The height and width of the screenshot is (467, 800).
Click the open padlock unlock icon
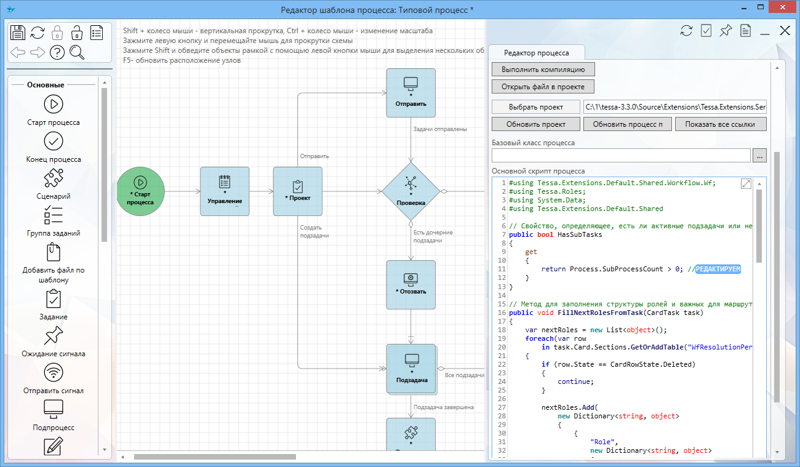point(77,32)
